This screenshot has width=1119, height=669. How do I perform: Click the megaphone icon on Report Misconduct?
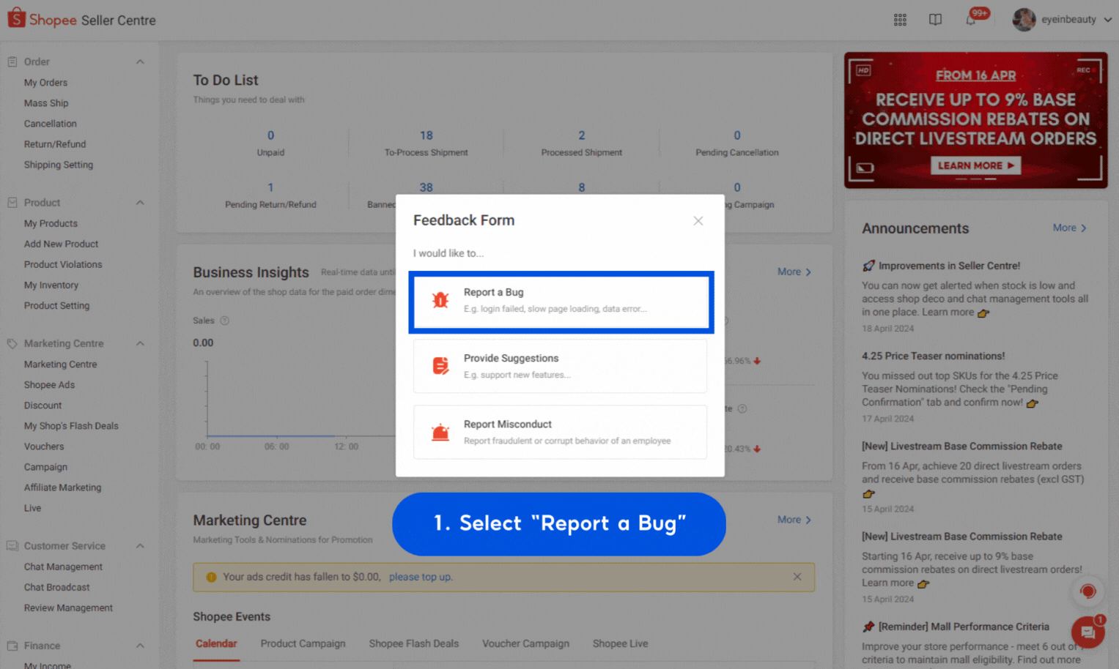tap(440, 431)
